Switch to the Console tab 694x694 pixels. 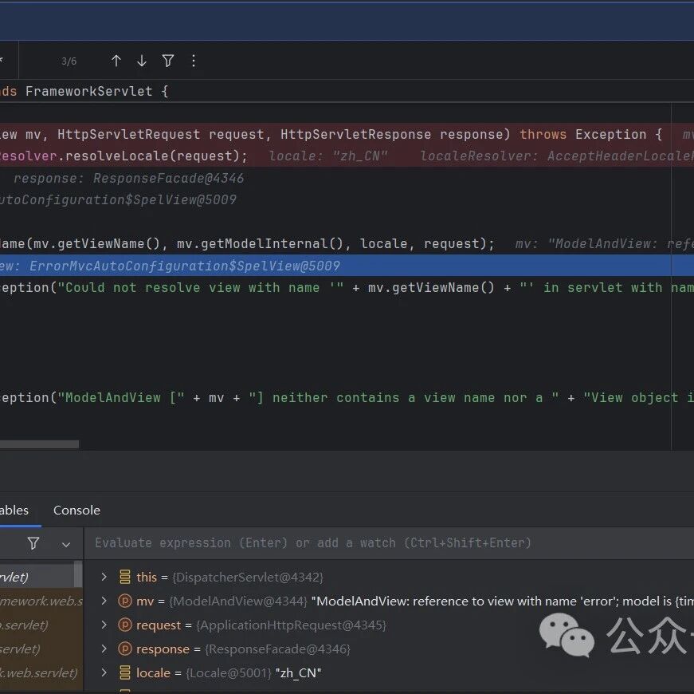click(76, 510)
